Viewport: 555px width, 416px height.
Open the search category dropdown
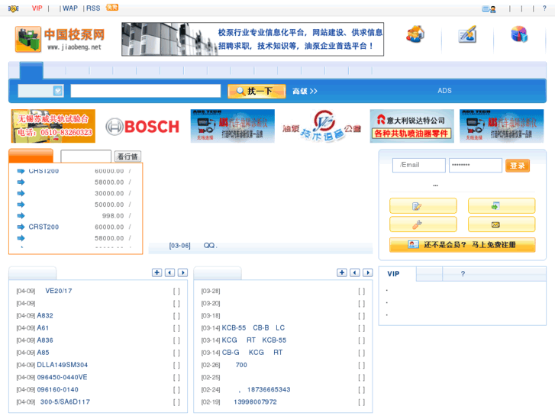(40, 91)
